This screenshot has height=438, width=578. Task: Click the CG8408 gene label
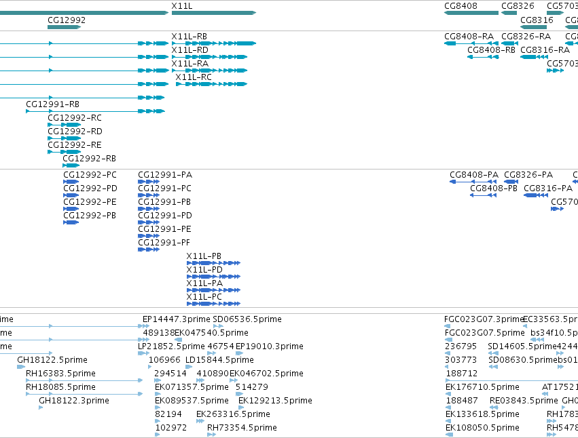(x=460, y=6)
